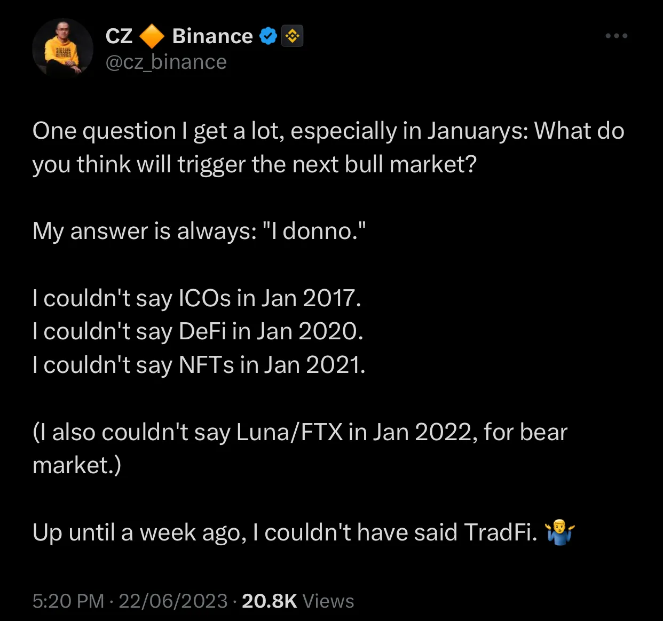Click the line mentioning DeFi in Jan 2020

[x=198, y=332]
